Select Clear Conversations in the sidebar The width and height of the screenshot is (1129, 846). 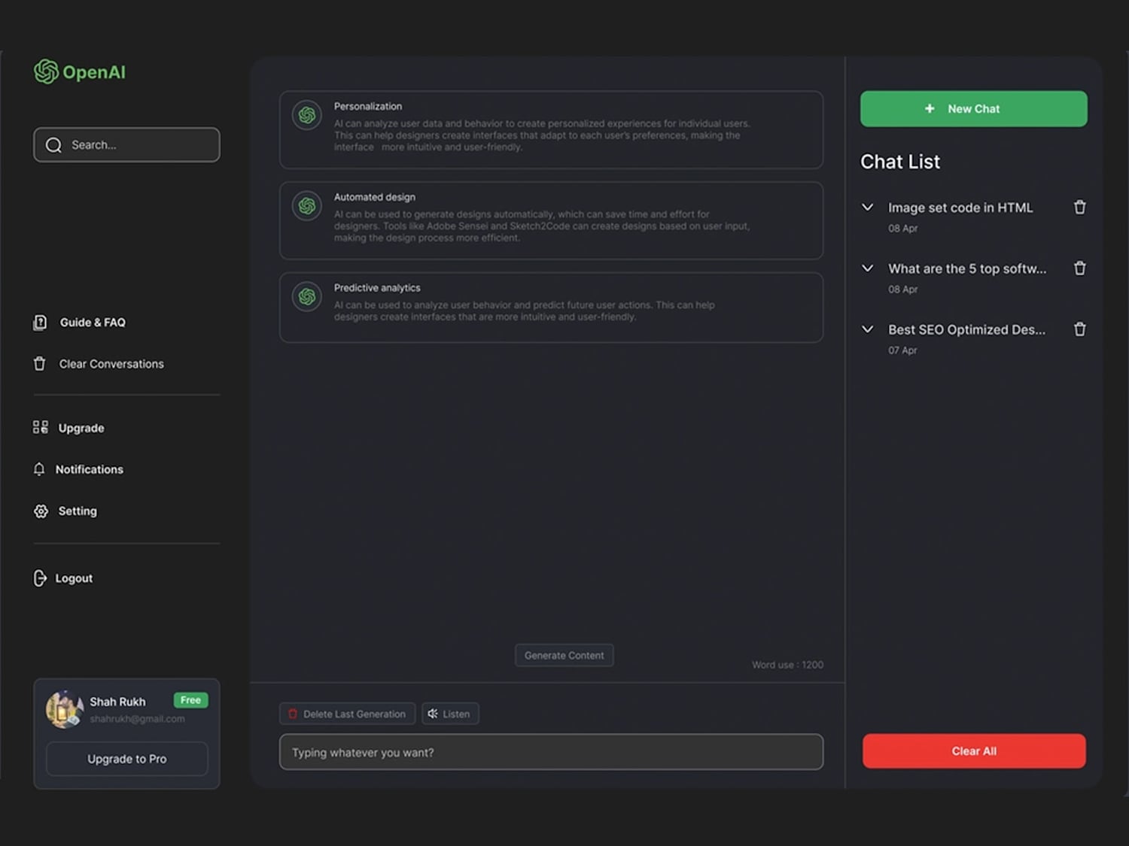click(99, 364)
